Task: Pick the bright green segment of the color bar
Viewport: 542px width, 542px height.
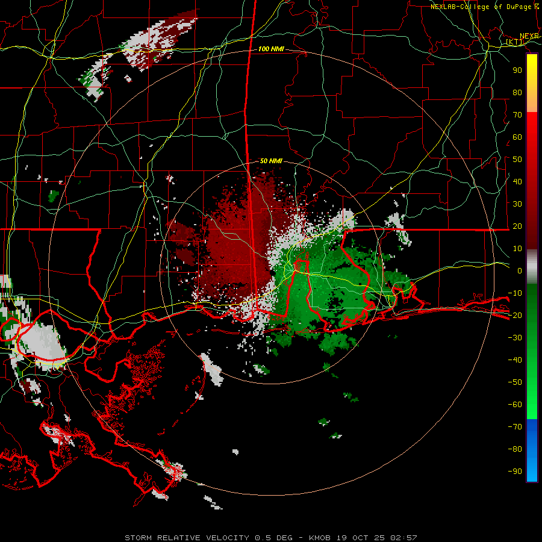Action: (x=532, y=397)
